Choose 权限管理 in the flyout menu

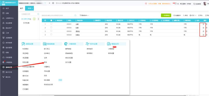pyautogui.click(x=25, y=71)
